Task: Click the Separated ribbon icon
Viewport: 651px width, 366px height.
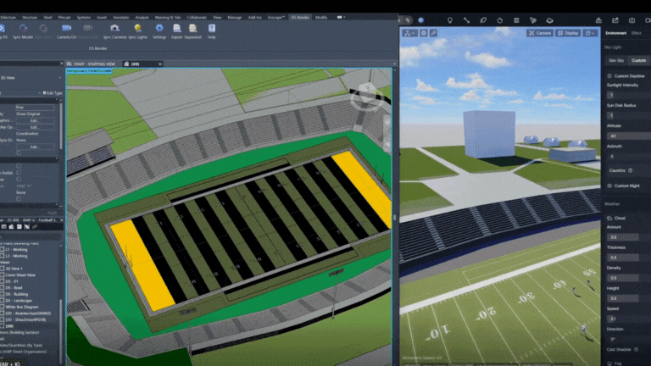Action: pyautogui.click(x=192, y=31)
